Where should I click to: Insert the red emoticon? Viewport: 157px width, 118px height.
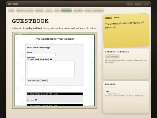coord(51,59)
